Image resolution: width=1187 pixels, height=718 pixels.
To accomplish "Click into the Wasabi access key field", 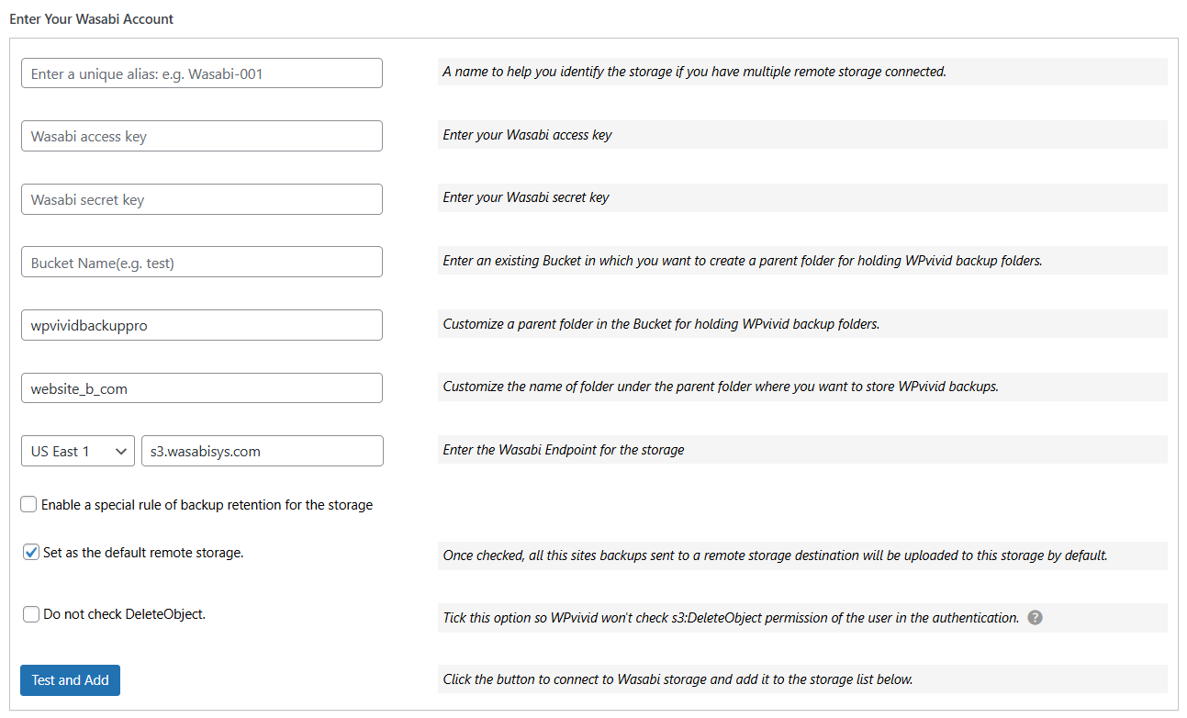I will [x=202, y=136].
